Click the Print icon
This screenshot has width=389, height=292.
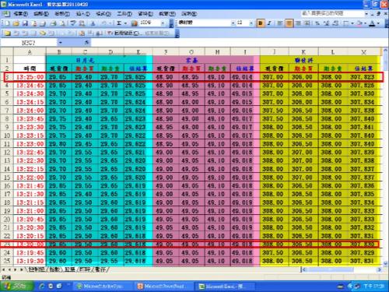point(54,23)
